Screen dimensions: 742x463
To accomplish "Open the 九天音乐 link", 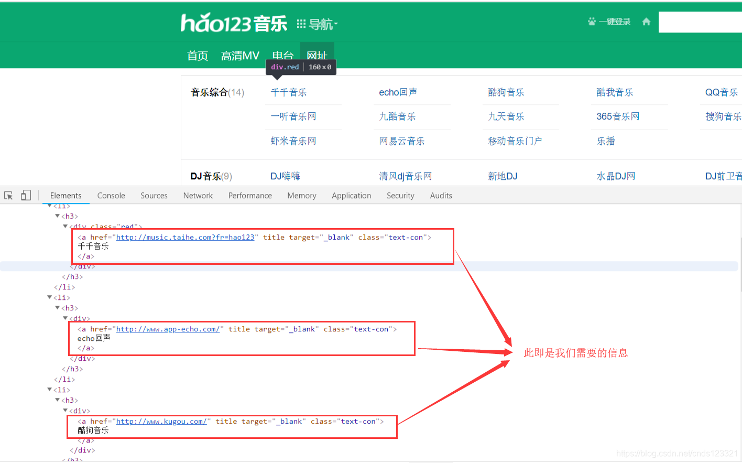I will [x=506, y=116].
